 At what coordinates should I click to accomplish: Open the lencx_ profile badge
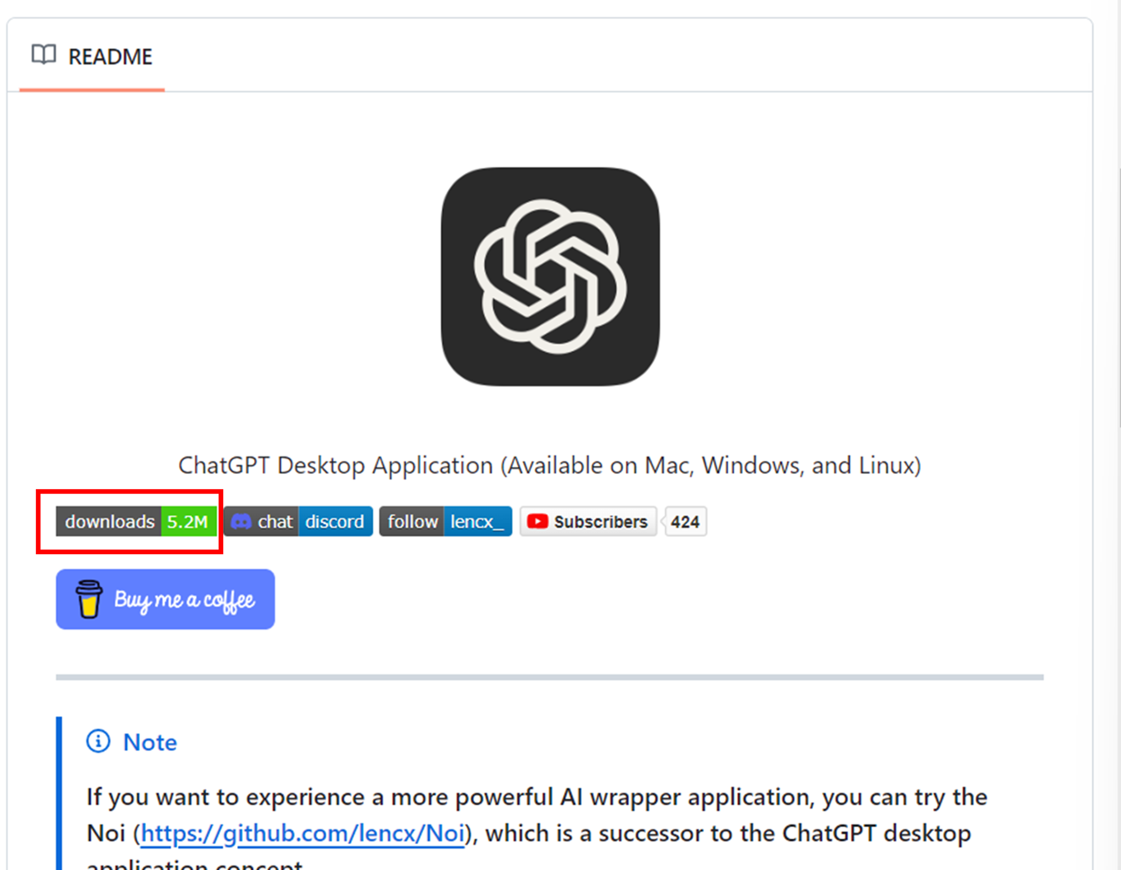pos(477,522)
